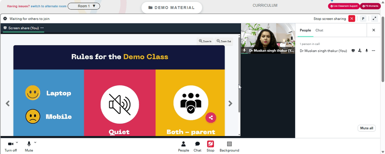Image resolution: width=385 pixels, height=154 pixels.
Task: Mute the microphone
Action: tap(29, 146)
